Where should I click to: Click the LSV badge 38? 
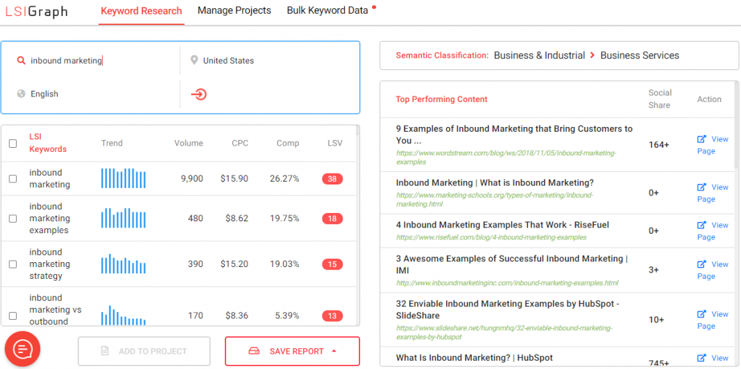[332, 178]
